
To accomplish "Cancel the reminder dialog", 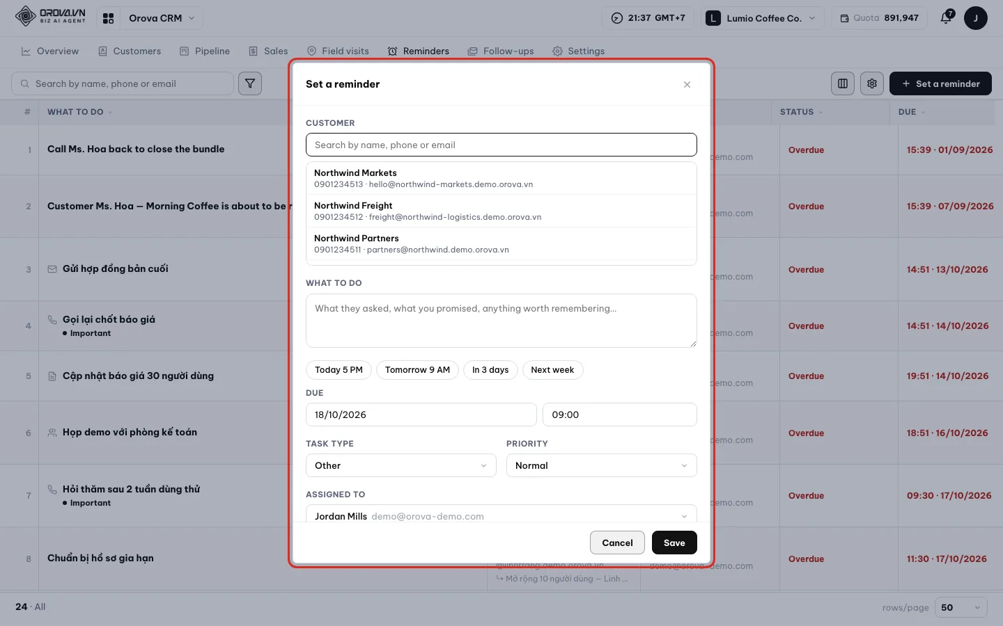I will [617, 543].
